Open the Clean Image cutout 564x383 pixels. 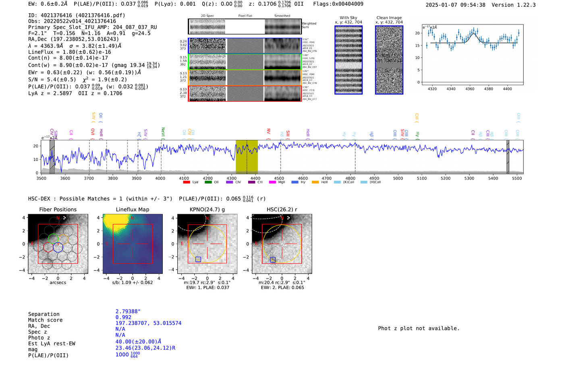(389, 60)
